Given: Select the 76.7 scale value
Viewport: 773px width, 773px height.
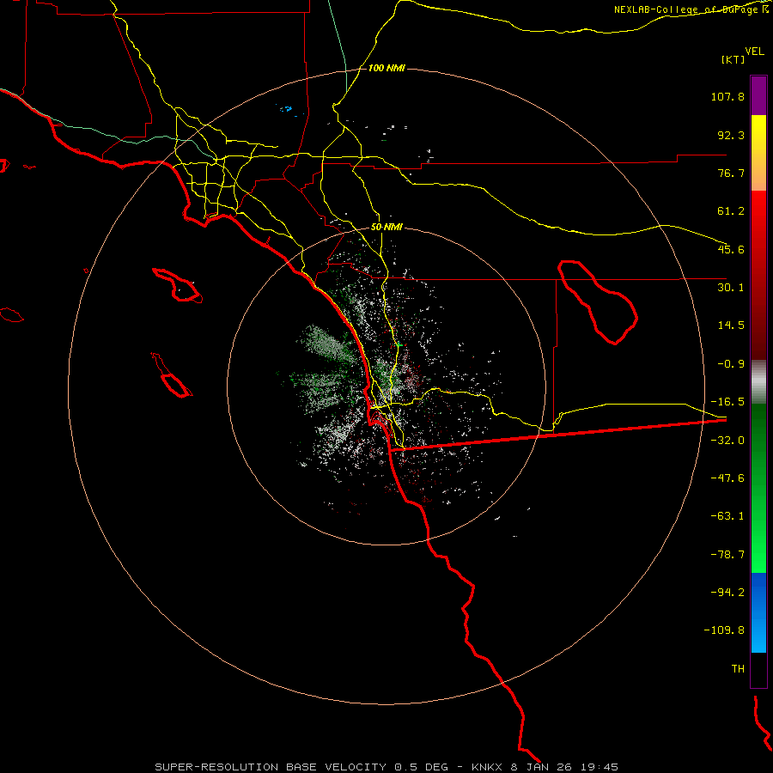Looking at the screenshot, I should [x=731, y=173].
